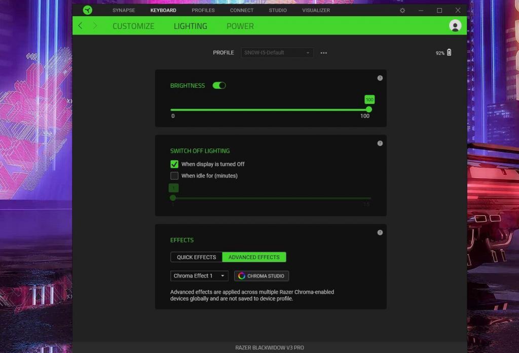Open help for the Brightness section
Image resolution: width=519 pixels, height=353 pixels.
[380, 78]
